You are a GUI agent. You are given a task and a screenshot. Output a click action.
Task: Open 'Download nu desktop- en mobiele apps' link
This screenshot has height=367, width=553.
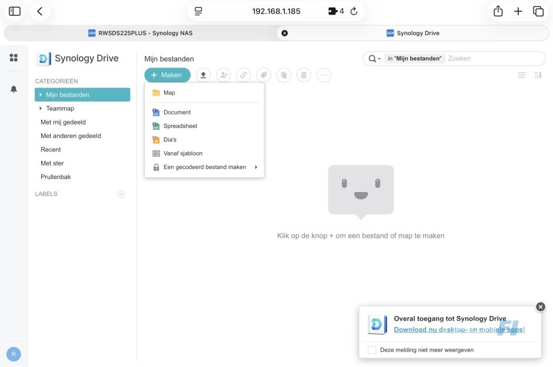(x=459, y=330)
